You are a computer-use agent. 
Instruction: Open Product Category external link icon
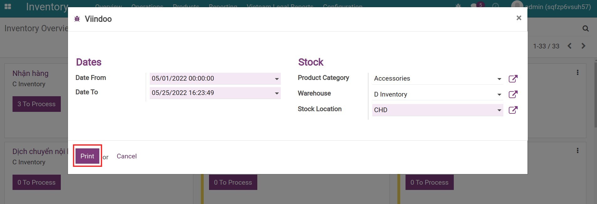point(513,79)
